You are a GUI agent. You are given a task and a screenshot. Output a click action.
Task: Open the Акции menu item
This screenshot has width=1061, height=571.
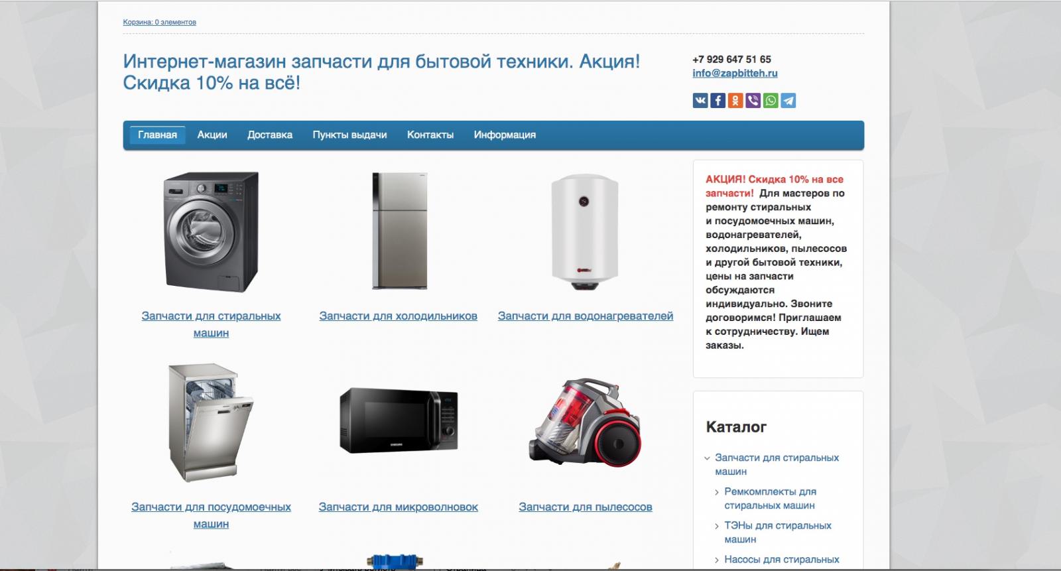coord(212,135)
